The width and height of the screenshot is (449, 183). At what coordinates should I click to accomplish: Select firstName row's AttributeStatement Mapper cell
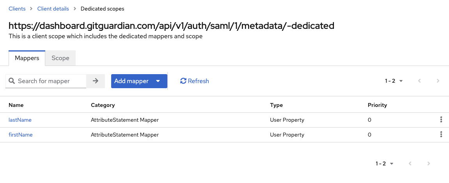[124, 135]
